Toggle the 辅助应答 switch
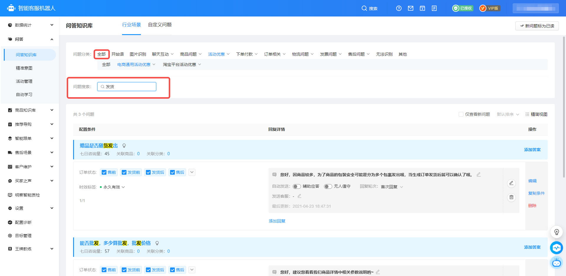This screenshot has width=566, height=276. click(x=297, y=186)
